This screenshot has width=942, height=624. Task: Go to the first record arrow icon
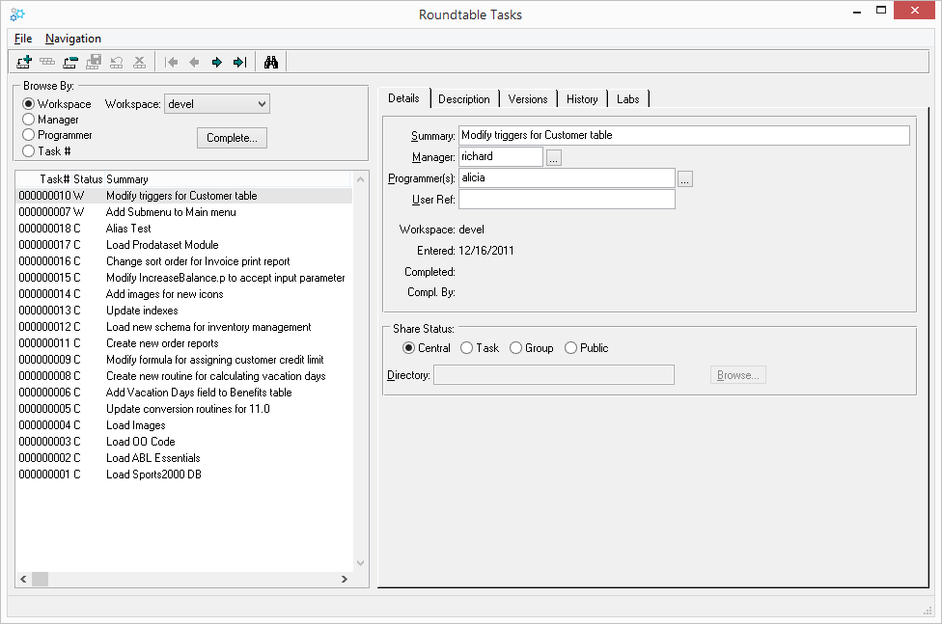pyautogui.click(x=171, y=62)
